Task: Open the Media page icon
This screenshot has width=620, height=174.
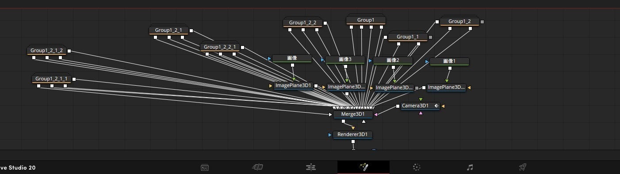Action: (204, 167)
